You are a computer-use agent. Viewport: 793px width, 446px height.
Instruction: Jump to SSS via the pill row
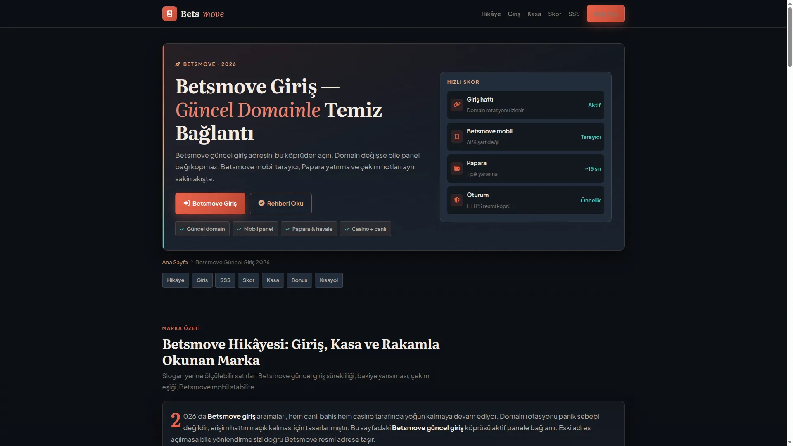point(225,280)
